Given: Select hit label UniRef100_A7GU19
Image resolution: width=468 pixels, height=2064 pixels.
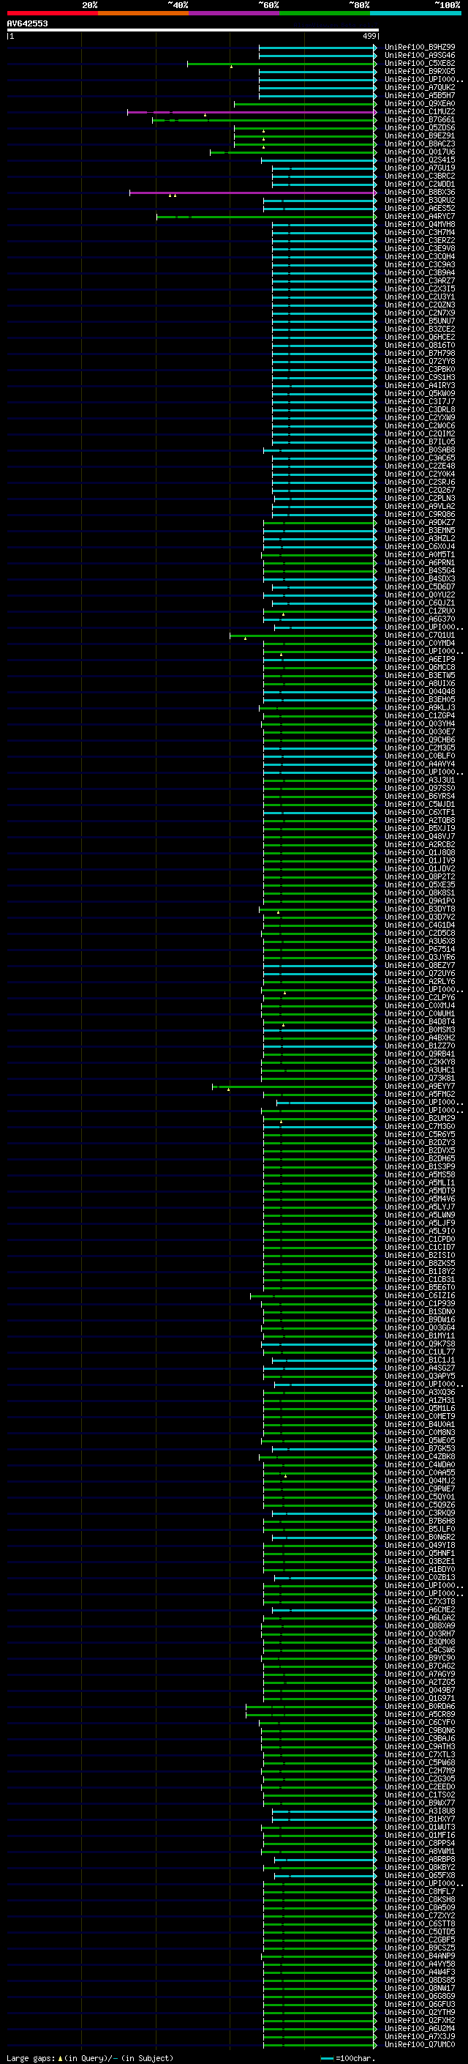Looking at the screenshot, I should coord(420,168).
